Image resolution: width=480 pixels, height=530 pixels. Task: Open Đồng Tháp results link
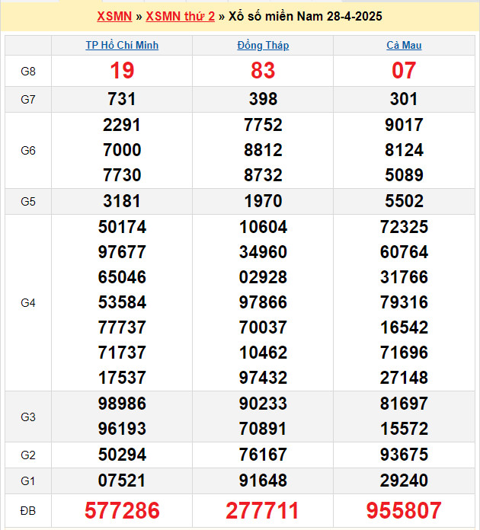coord(263,45)
